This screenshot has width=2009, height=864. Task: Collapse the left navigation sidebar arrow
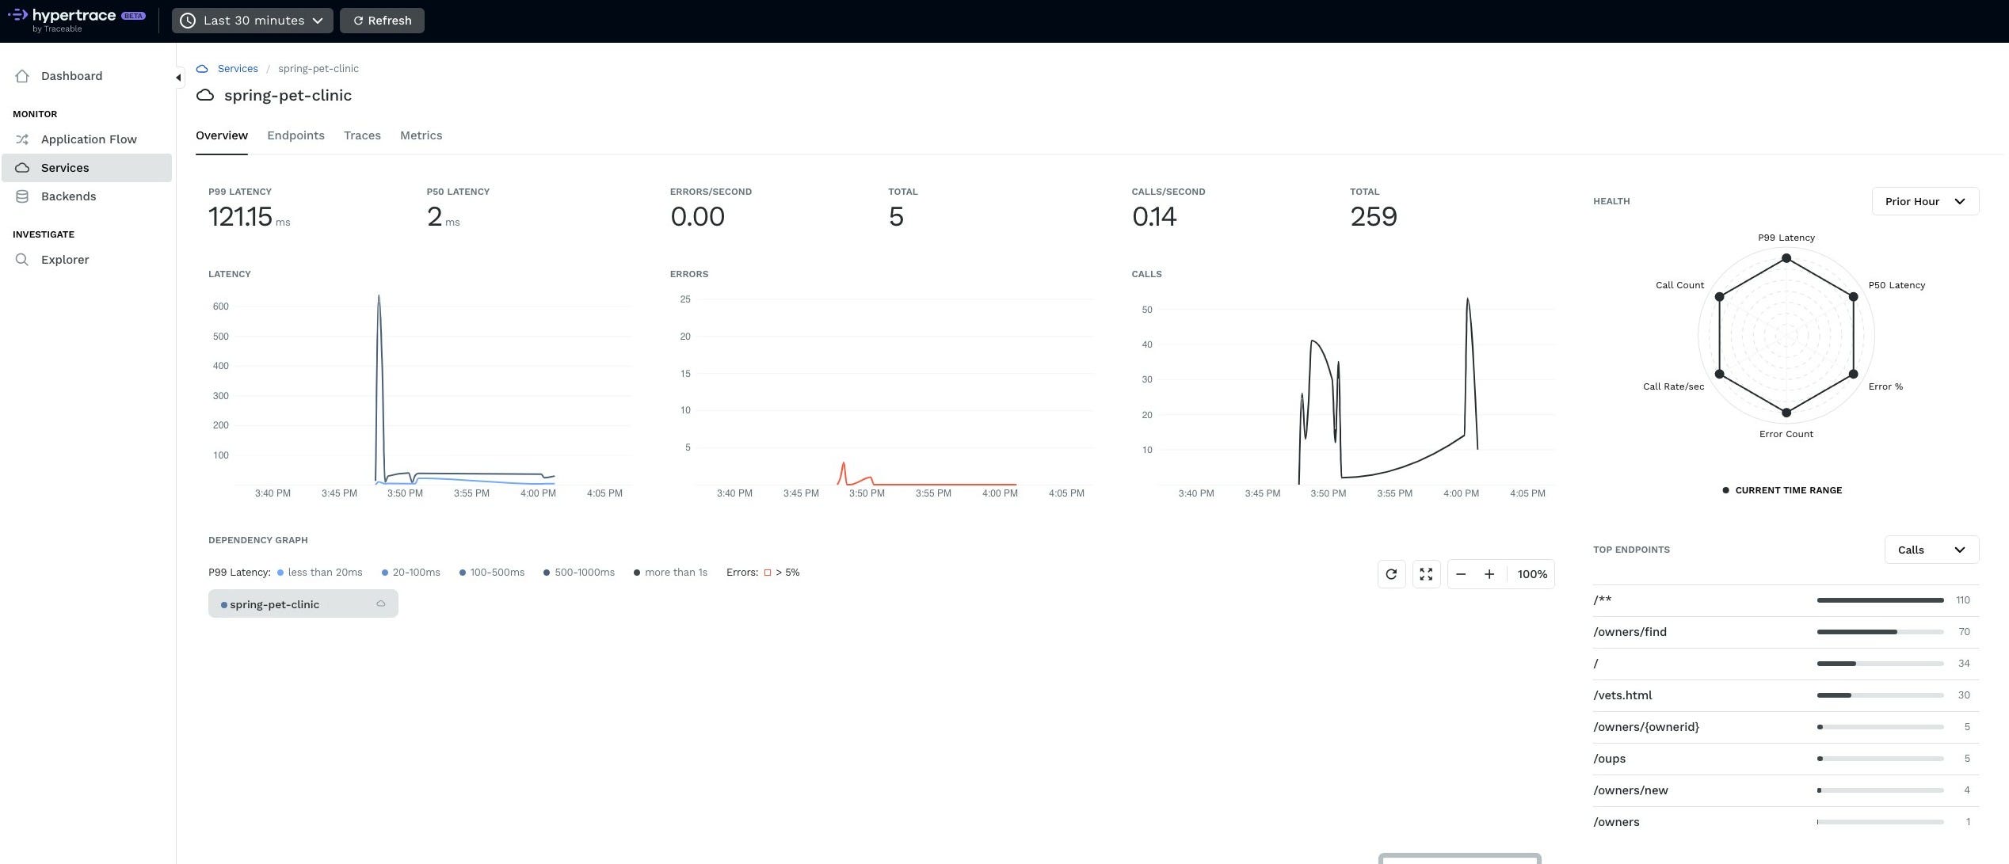178,78
